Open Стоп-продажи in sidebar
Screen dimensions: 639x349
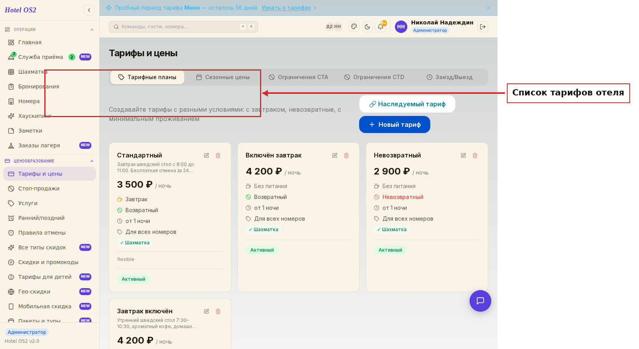49,188
